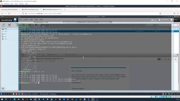This screenshot has width=180, height=101.
Task: Open message preview in new window
Action: pyautogui.click(x=175, y=59)
